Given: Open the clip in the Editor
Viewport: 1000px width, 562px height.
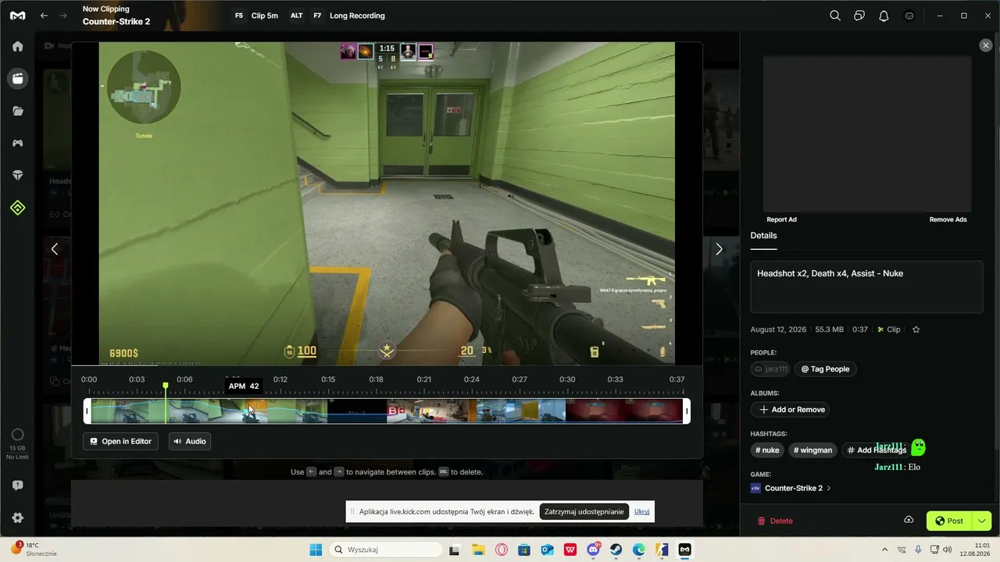Looking at the screenshot, I should click(121, 442).
